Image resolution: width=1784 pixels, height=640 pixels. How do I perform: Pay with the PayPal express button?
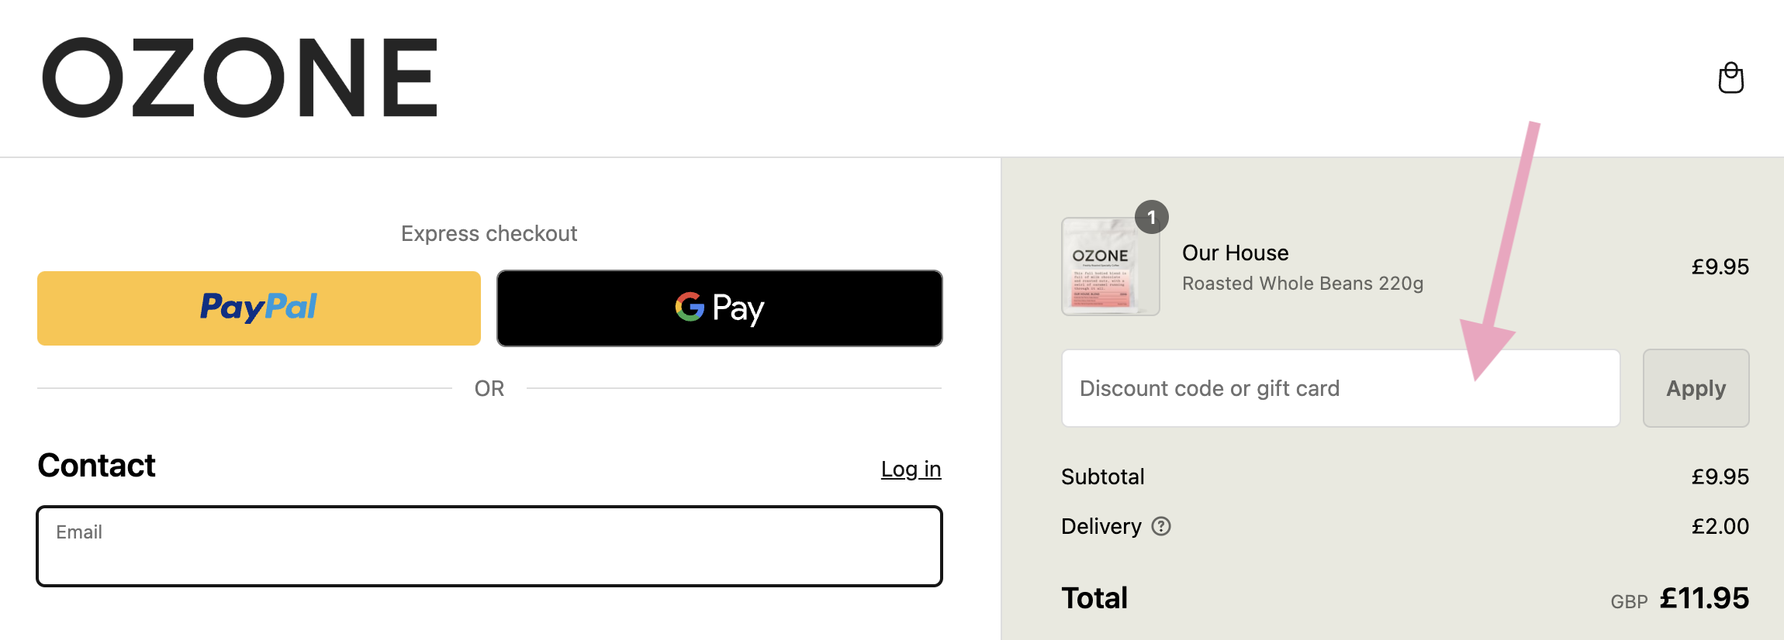pos(259,308)
